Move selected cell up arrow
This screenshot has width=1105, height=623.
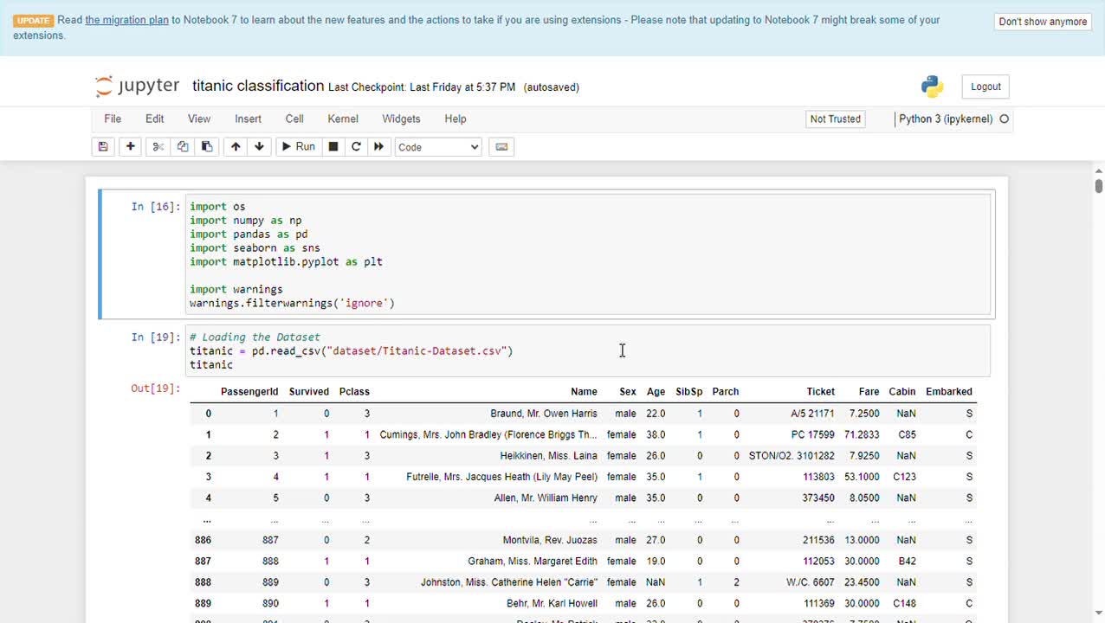pos(236,147)
